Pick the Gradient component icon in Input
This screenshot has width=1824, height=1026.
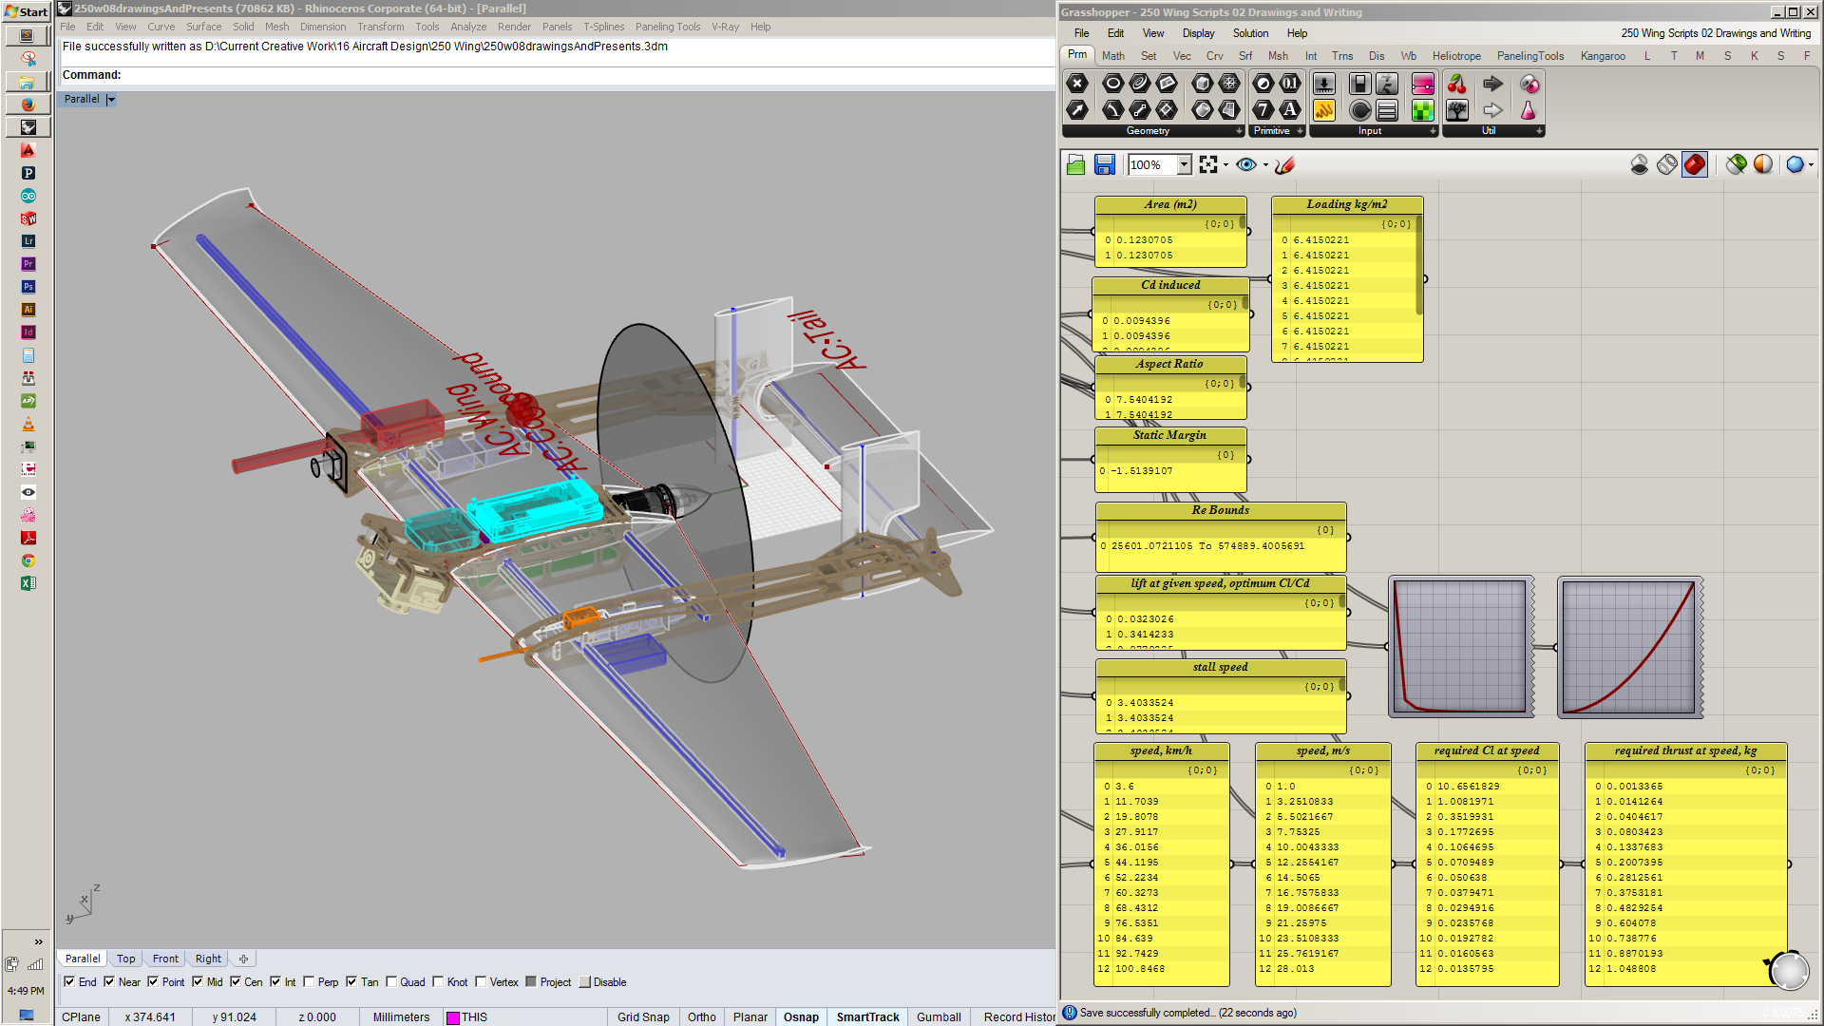(1422, 85)
